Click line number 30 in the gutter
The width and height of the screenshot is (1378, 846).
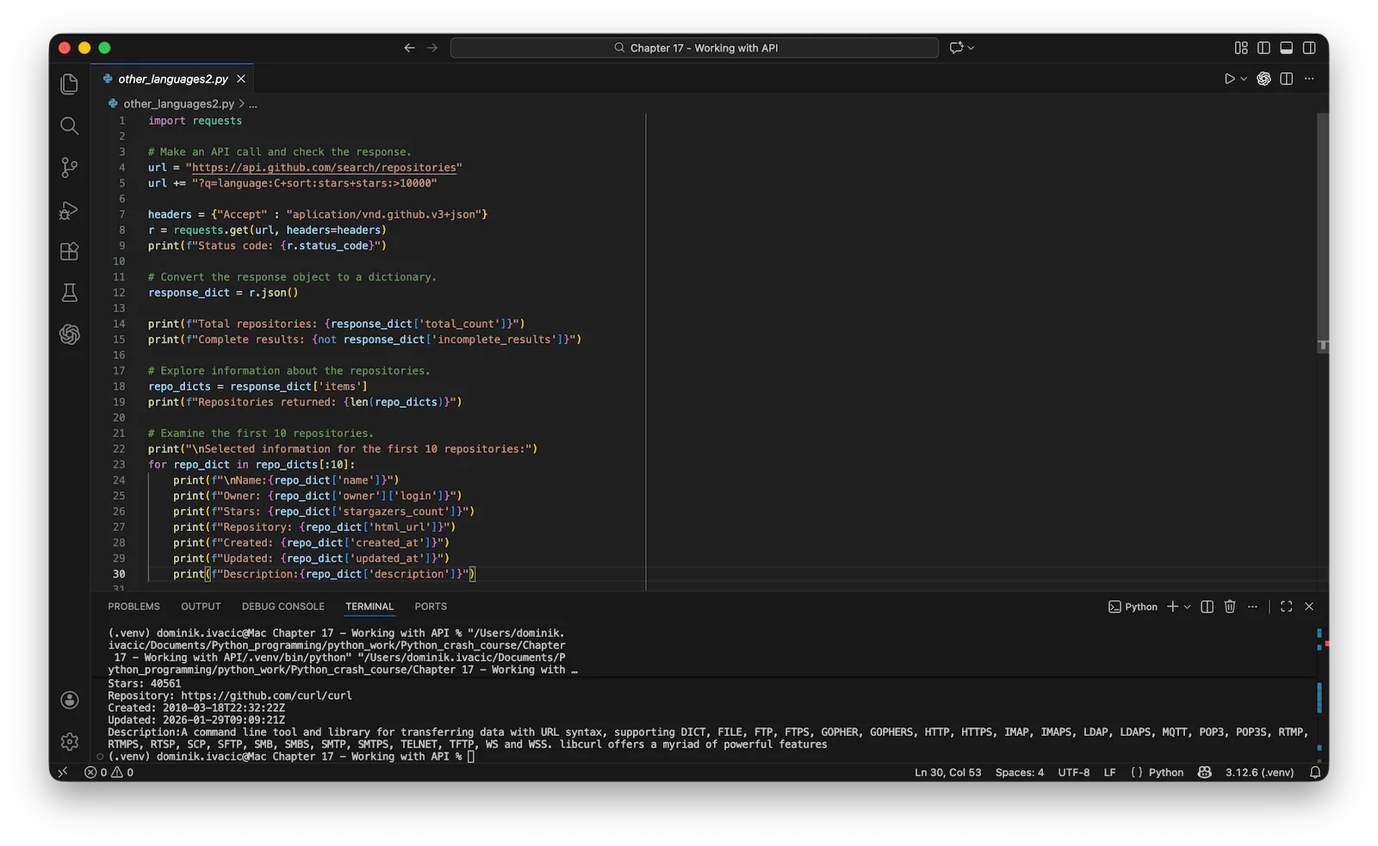[x=119, y=574]
